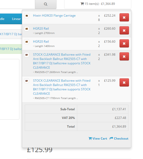
Task: Open HGR20 Rail link with Length 2700mm
Action: [x=41, y=29]
